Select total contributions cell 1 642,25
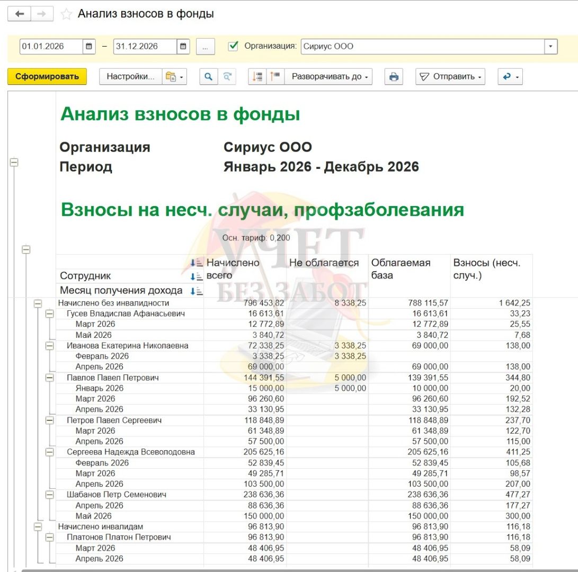 click(x=491, y=303)
